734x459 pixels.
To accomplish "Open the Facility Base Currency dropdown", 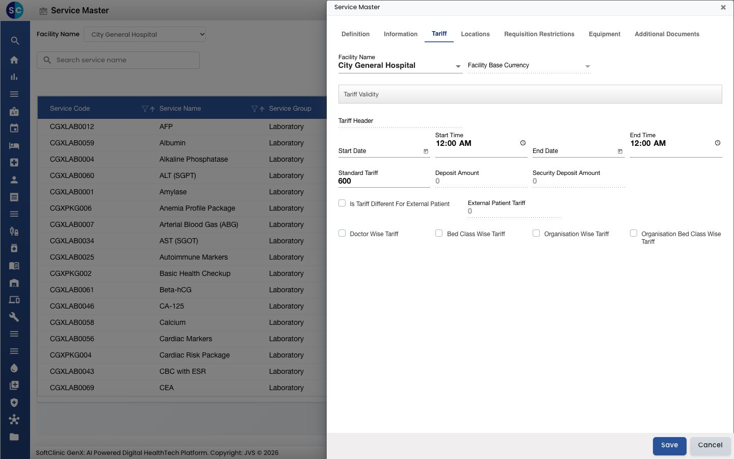I will tap(529, 66).
